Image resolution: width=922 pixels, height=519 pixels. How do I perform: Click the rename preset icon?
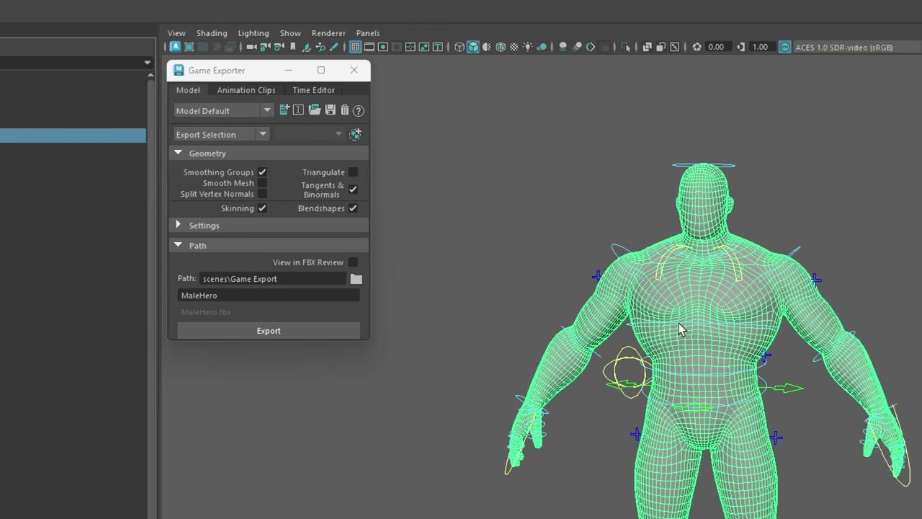pyautogui.click(x=298, y=110)
